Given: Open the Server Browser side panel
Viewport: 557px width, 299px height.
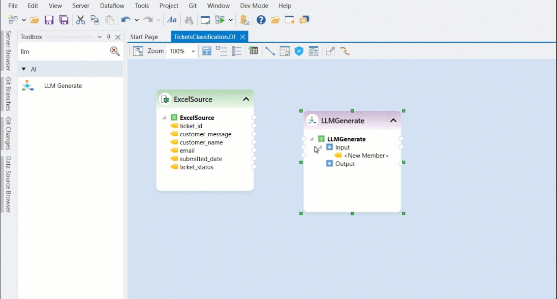Looking at the screenshot, I should (x=8, y=50).
